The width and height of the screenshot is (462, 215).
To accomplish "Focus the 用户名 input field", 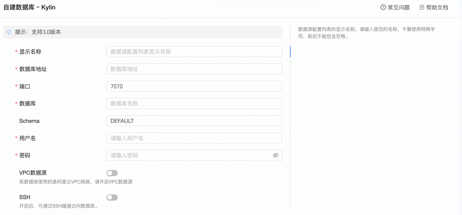I will click(x=194, y=138).
